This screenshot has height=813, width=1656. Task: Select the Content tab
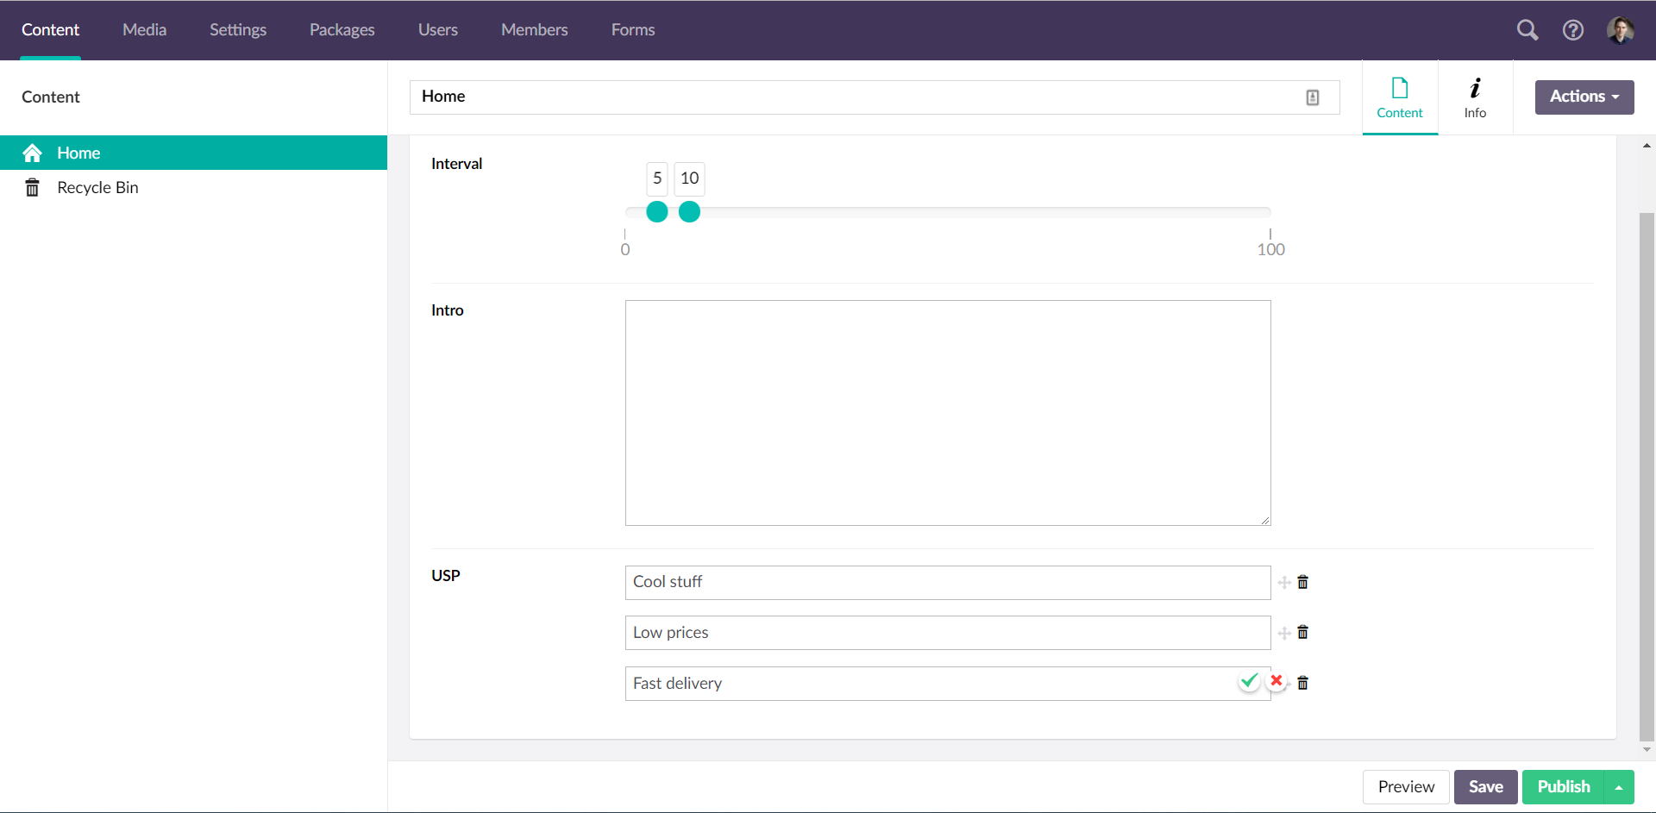(1399, 97)
